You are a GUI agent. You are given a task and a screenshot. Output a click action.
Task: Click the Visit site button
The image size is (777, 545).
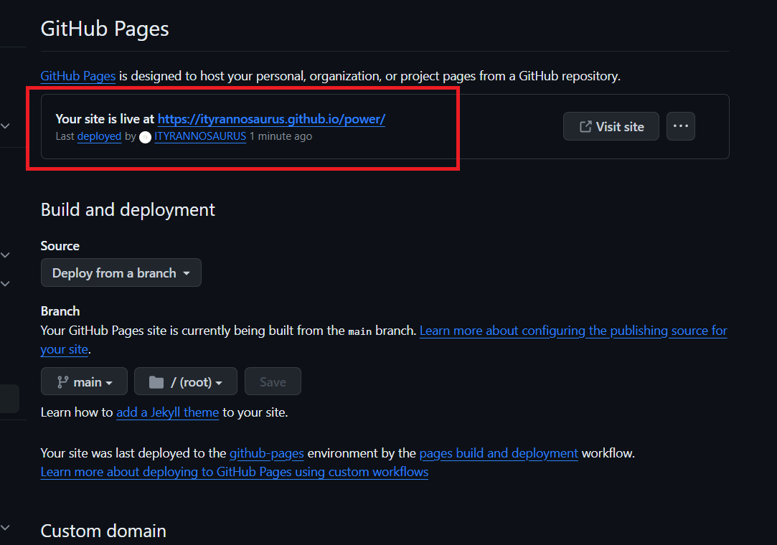(x=611, y=125)
